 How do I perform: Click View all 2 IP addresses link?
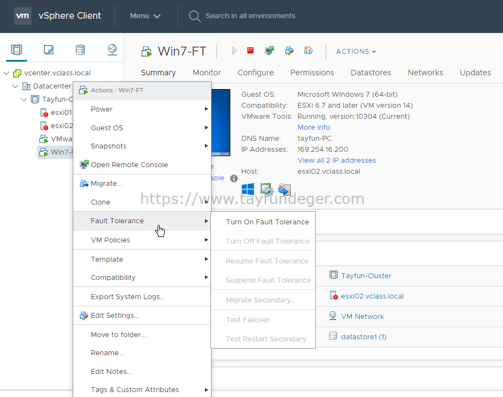(x=337, y=161)
